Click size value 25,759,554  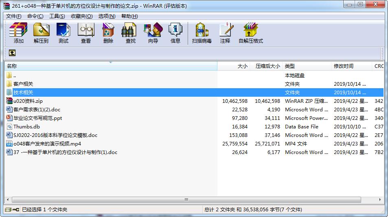(x=235, y=144)
